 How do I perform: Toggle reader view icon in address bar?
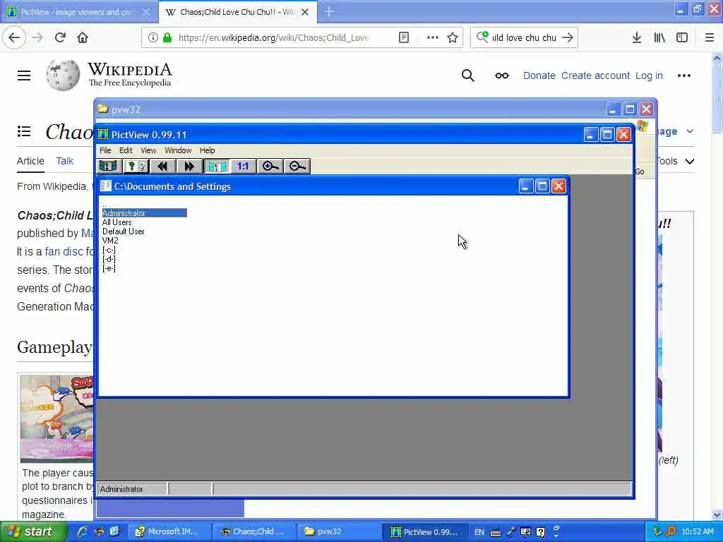click(x=404, y=38)
